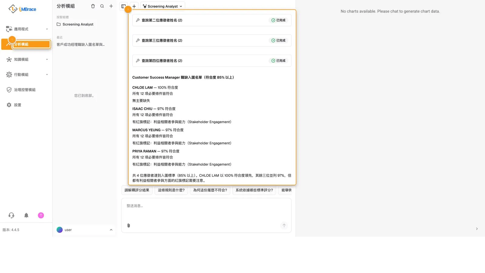485x273 pixels.
Task: Select the cut-off 能舉例 suggestion
Action: 285,190
